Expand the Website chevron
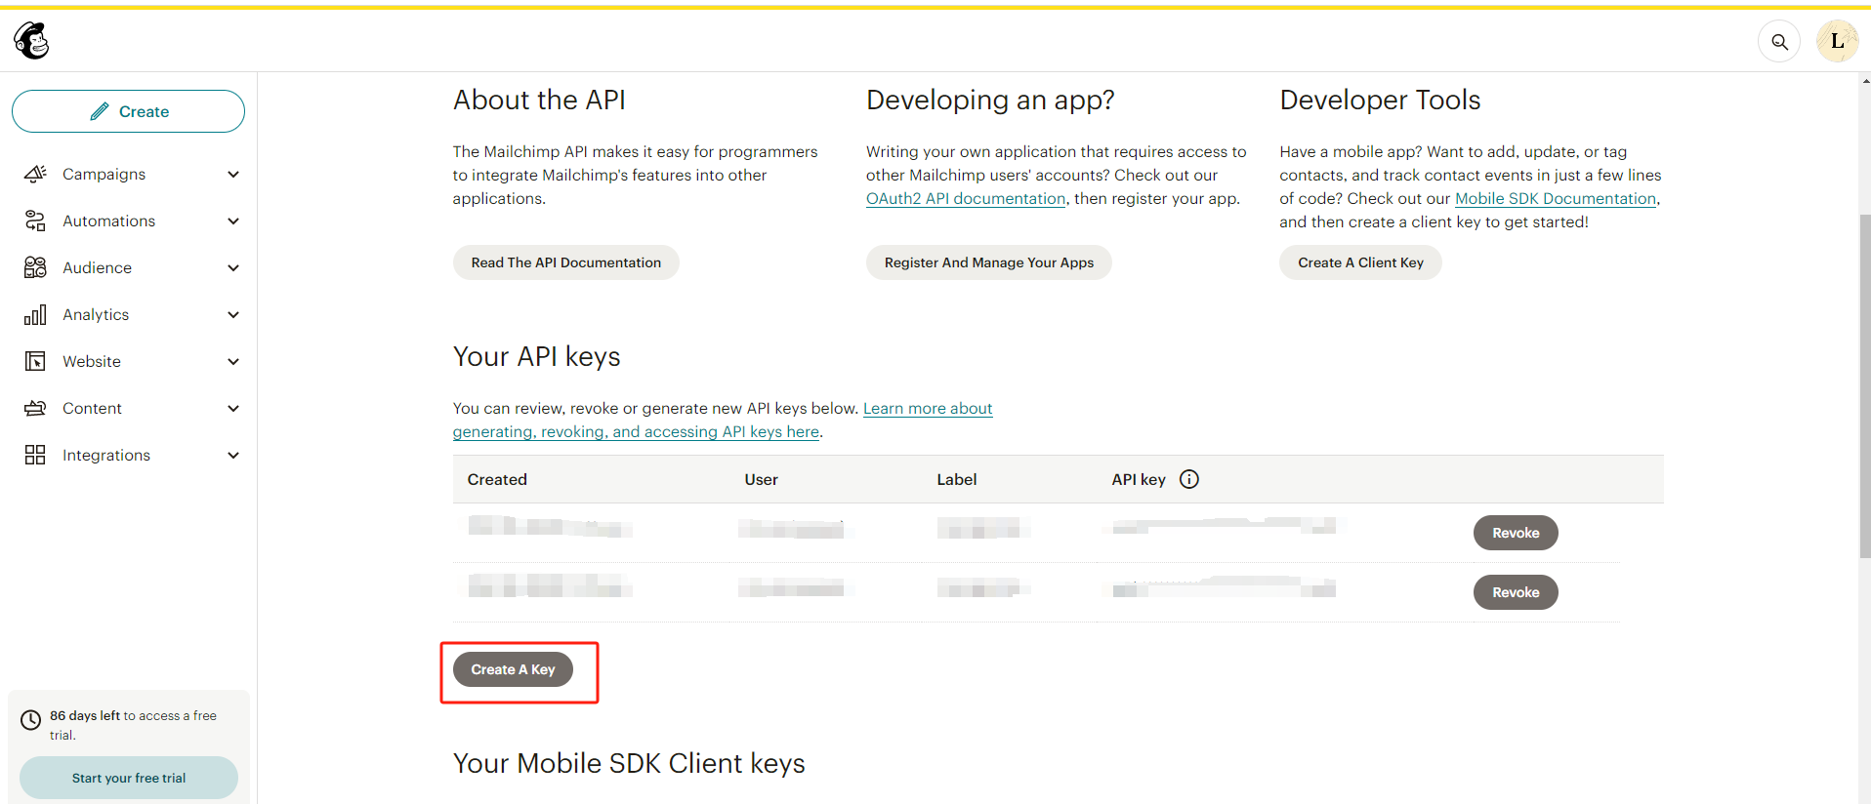 [233, 361]
